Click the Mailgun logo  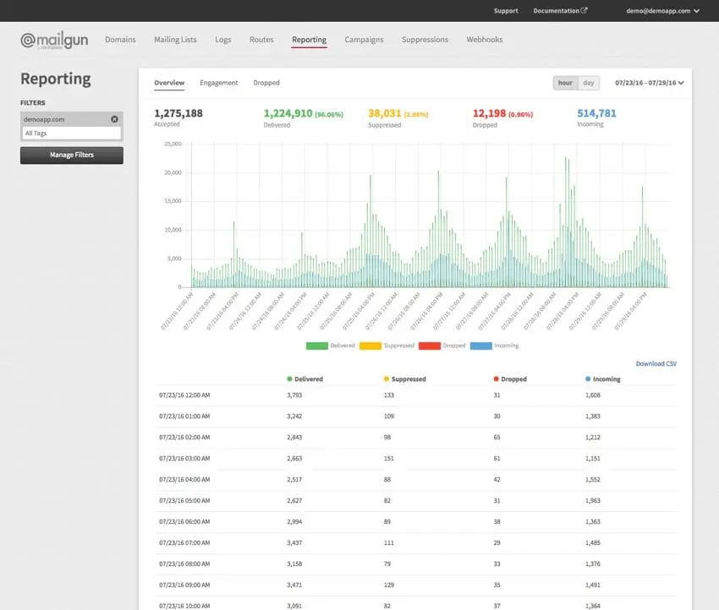click(54, 41)
